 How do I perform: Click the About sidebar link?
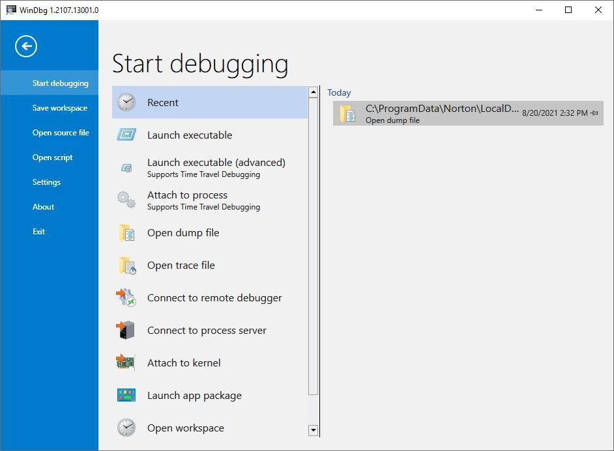click(43, 206)
